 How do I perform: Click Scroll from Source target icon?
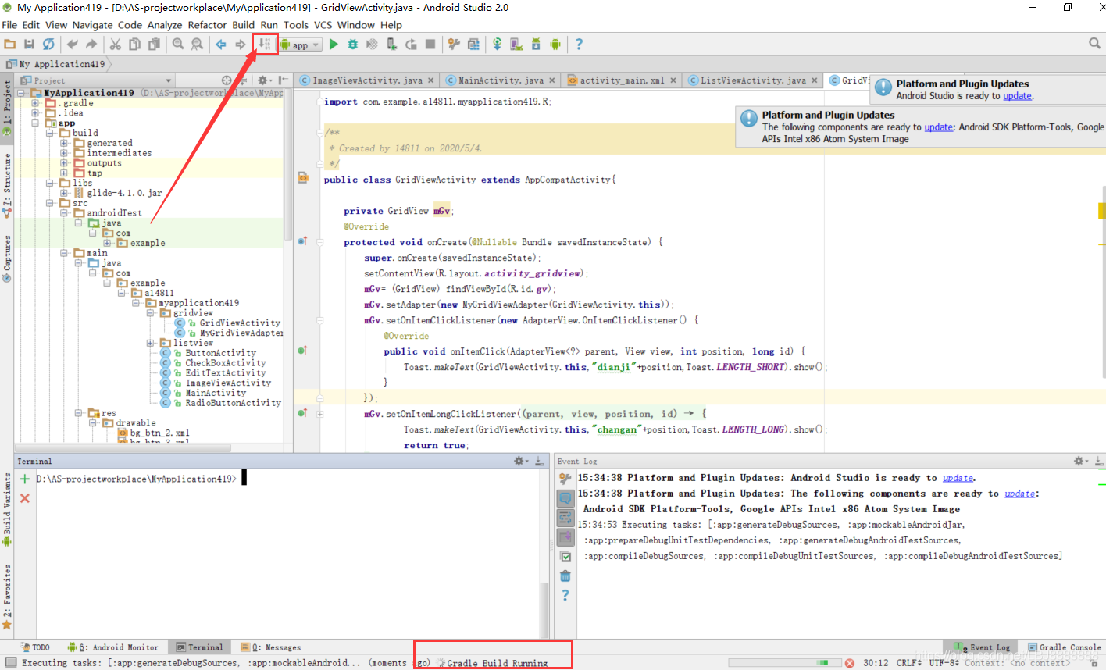(x=227, y=80)
